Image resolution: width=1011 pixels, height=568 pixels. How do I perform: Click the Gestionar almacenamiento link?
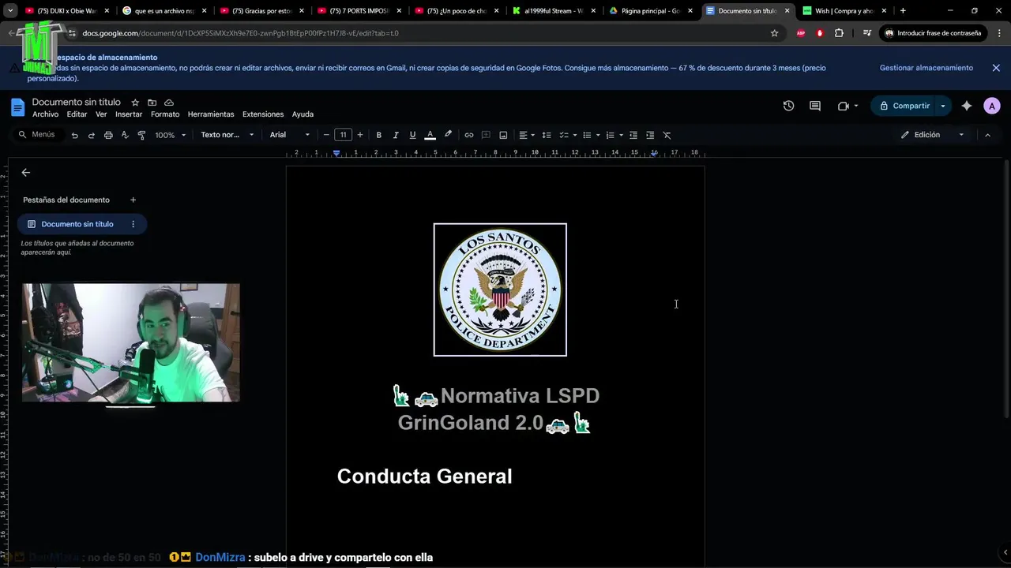pos(926,68)
